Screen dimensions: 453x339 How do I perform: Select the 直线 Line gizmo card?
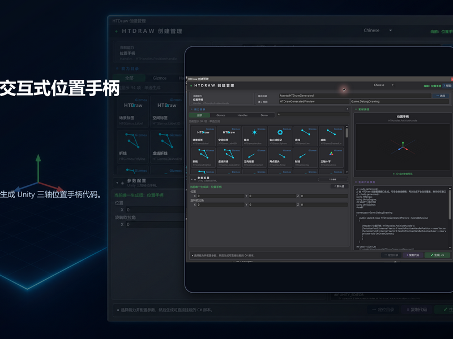(x=305, y=136)
